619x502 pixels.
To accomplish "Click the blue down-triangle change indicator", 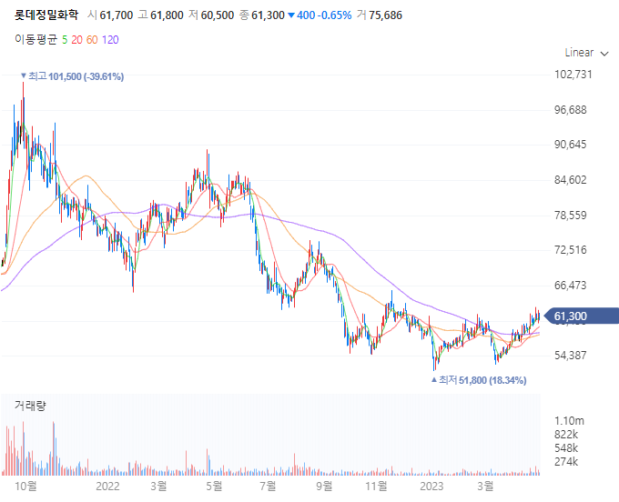I will (291, 15).
